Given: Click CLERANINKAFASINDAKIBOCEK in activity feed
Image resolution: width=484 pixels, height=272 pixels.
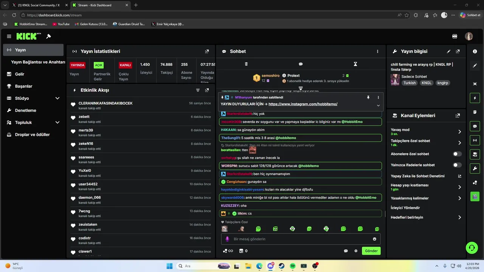Looking at the screenshot, I should pyautogui.click(x=105, y=103).
